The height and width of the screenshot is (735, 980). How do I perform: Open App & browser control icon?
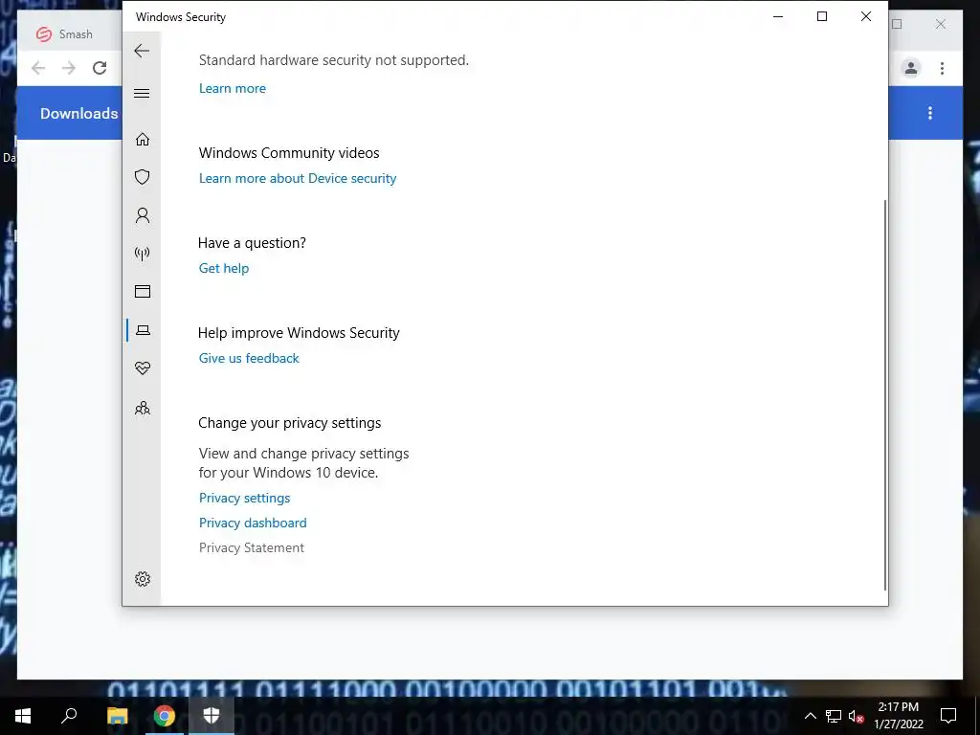click(143, 291)
